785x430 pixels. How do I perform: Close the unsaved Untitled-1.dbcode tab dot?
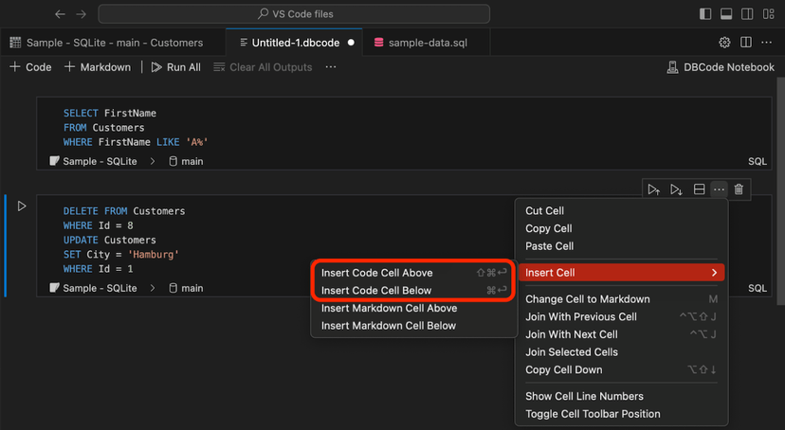pyautogui.click(x=351, y=43)
